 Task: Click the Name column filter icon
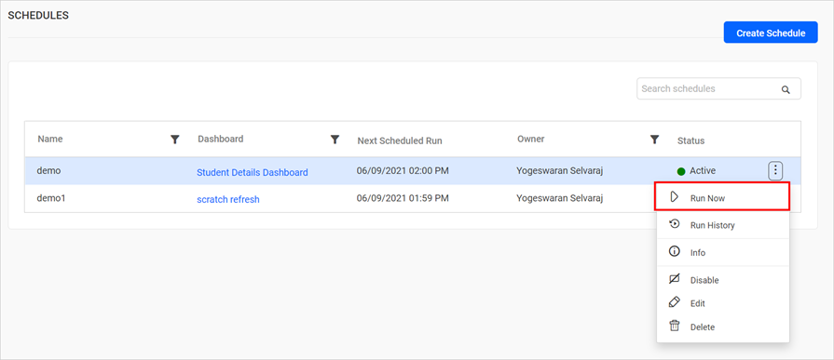point(174,140)
